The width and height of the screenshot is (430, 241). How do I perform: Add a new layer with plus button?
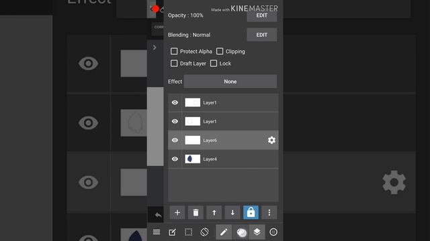pos(177,212)
